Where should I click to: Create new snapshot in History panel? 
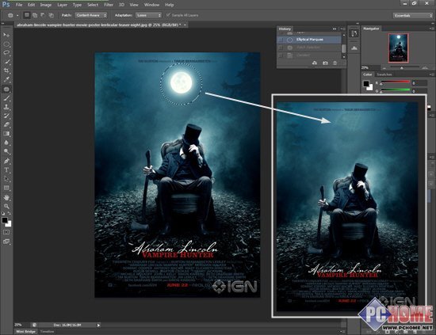coord(325,63)
